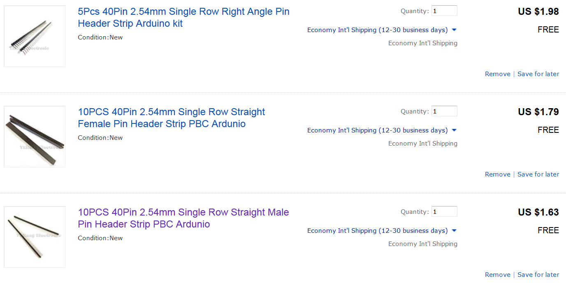566x283 pixels.
Task: Expand shipping options arrow for right angle header
Action: (x=454, y=30)
